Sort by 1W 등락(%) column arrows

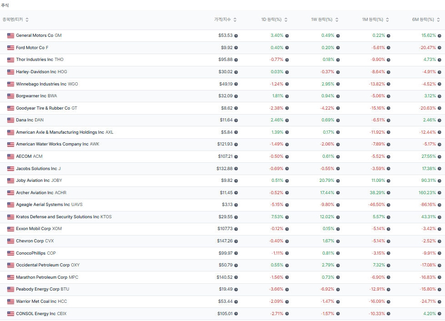click(337, 20)
